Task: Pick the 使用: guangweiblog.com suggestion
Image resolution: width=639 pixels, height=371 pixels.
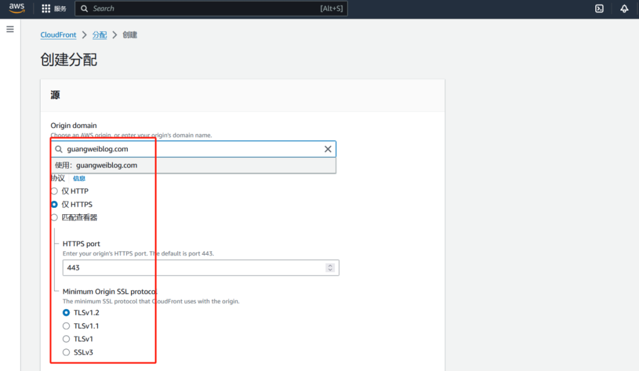Action: point(193,165)
